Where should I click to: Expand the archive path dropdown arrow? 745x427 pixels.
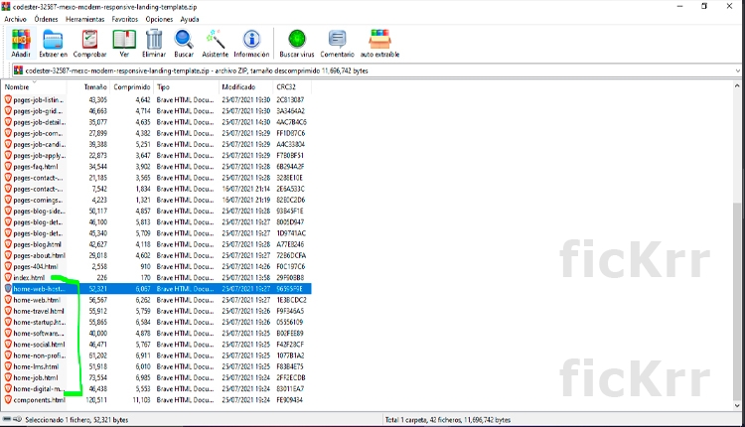(736, 70)
